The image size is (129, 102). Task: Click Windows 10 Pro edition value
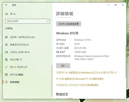coord(83,40)
